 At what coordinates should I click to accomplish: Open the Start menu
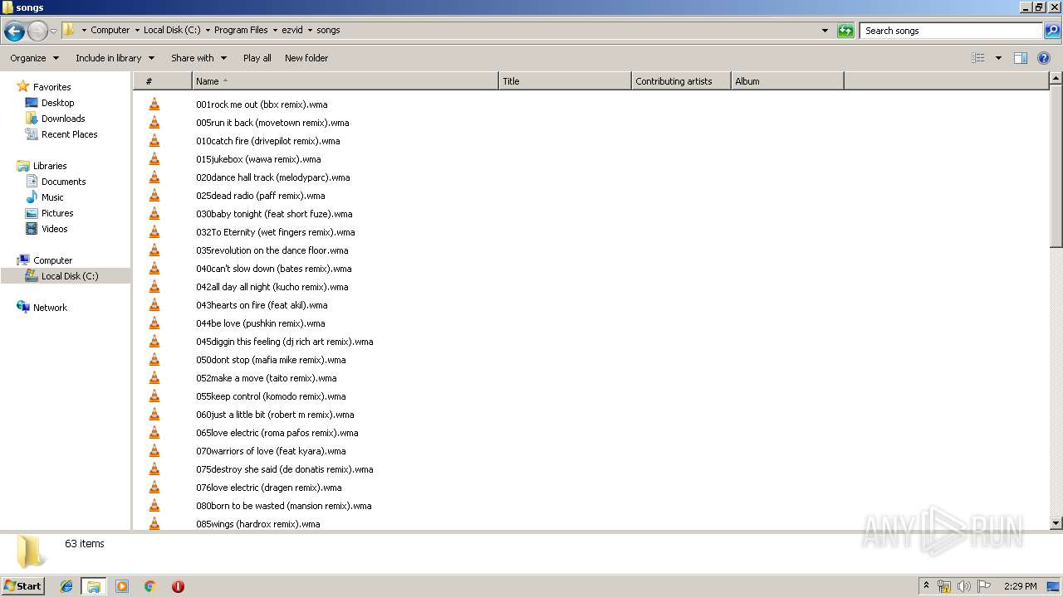click(23, 586)
